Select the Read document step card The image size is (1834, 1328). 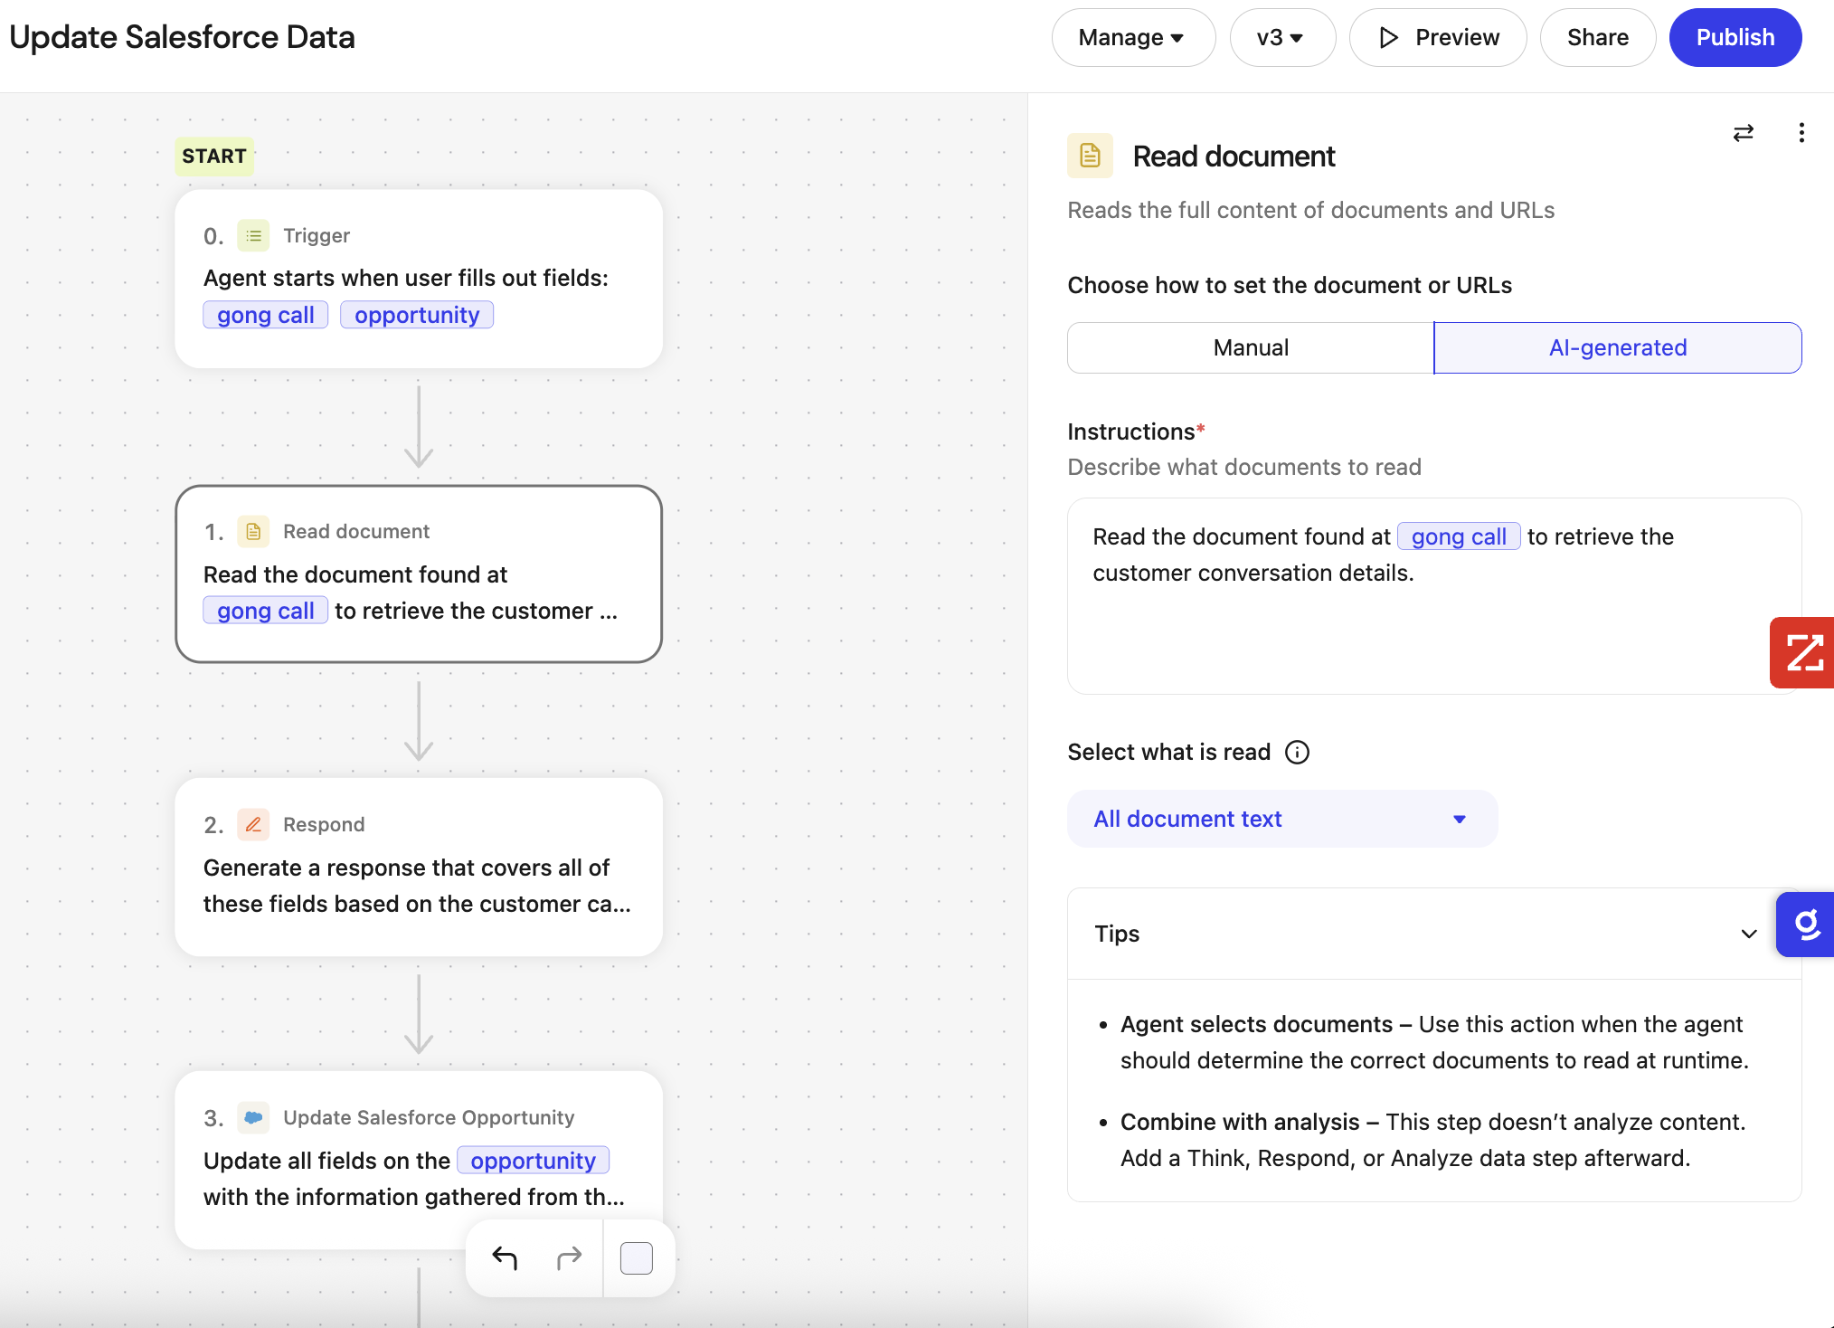[419, 574]
